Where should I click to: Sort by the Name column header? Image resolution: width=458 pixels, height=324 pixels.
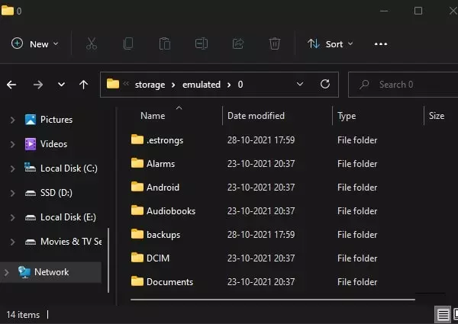coord(153,116)
